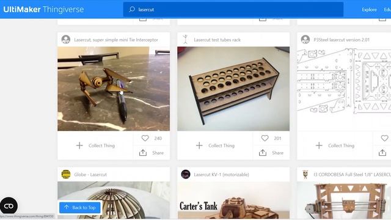Open avatar of P3Steel lasercut author
391x220 pixels.
point(305,39)
